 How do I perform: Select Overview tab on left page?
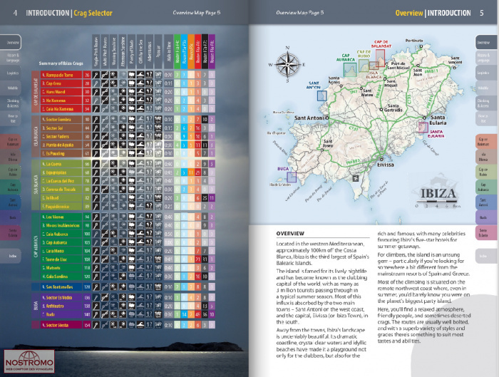point(11,42)
